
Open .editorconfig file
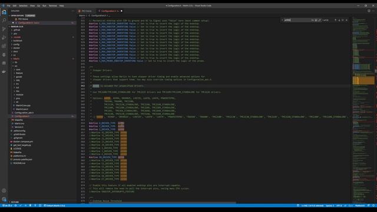tap(19, 131)
